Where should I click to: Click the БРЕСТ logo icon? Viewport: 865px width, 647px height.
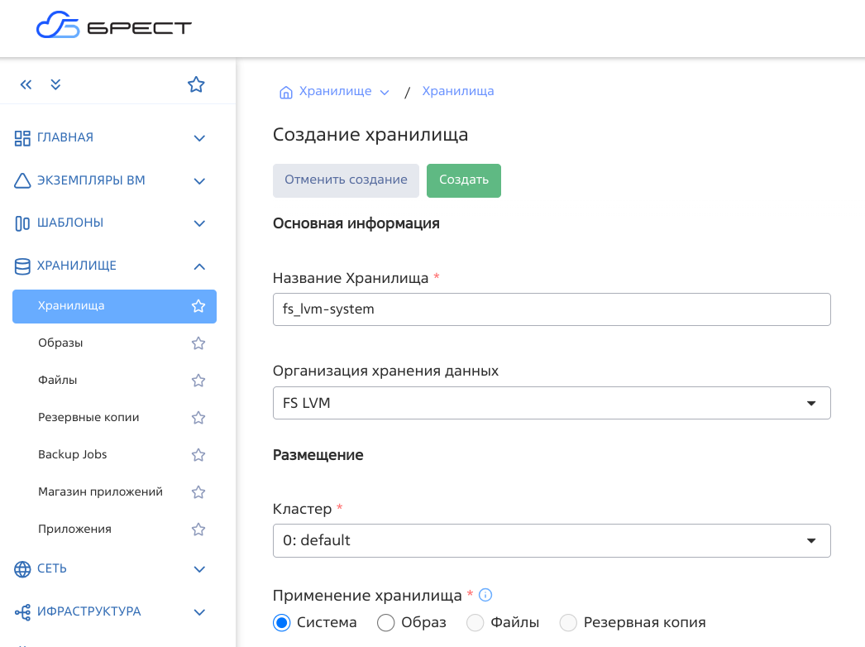tap(55, 25)
